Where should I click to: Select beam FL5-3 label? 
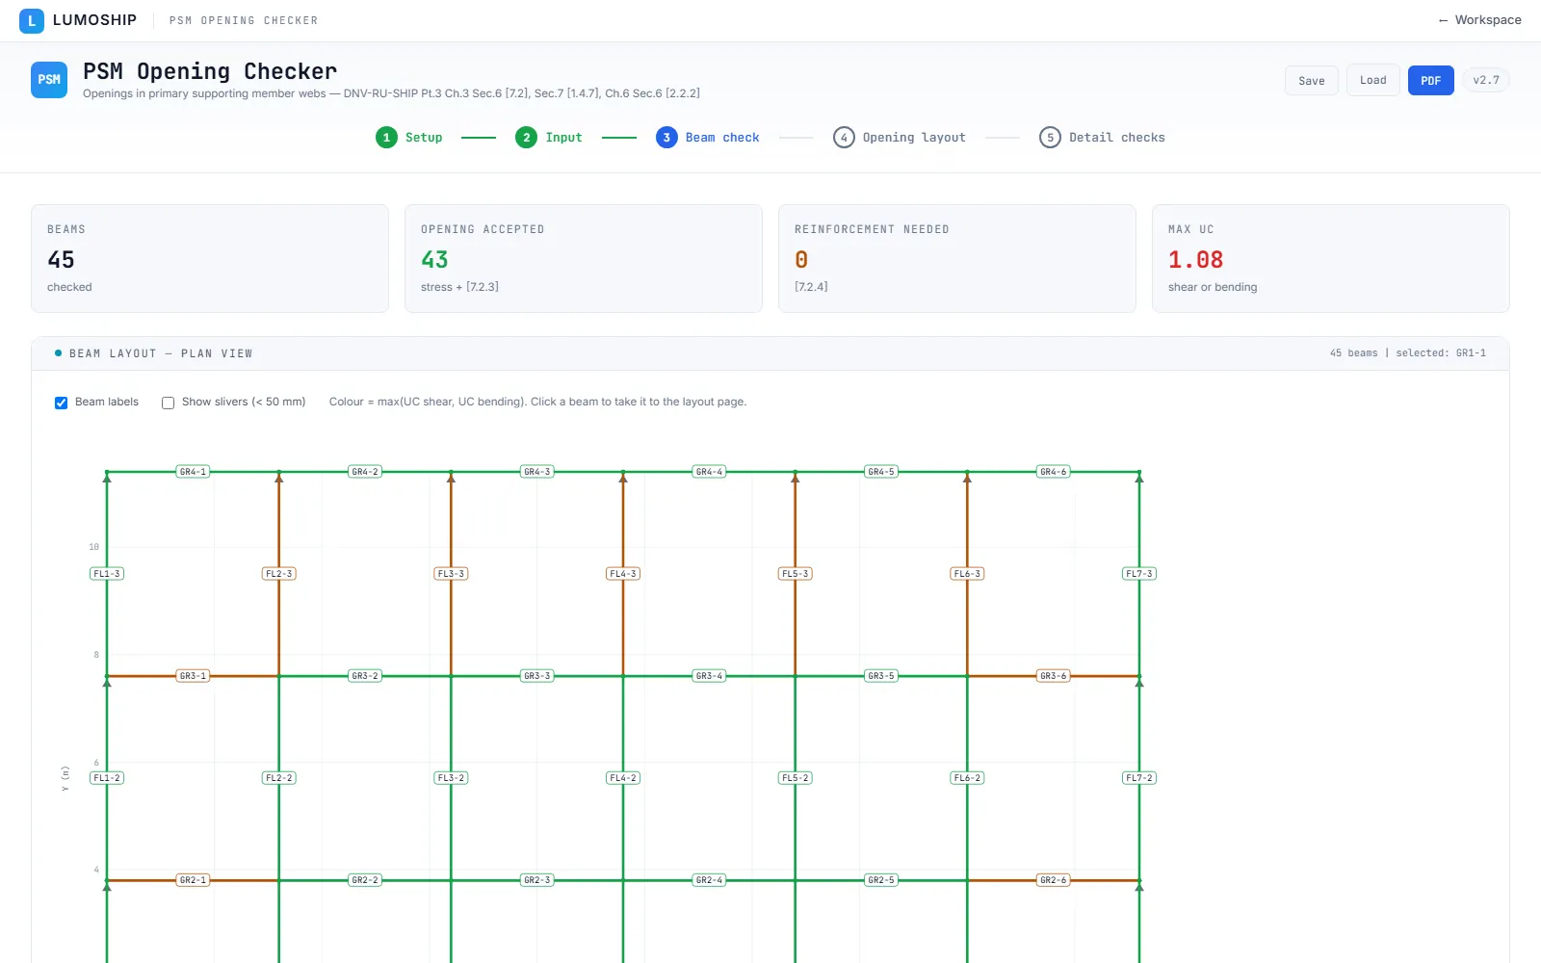point(796,574)
